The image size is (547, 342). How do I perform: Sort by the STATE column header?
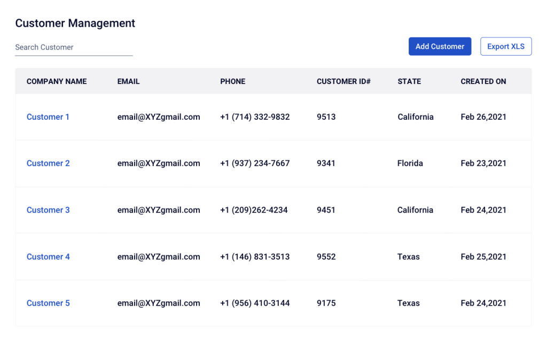pos(409,81)
